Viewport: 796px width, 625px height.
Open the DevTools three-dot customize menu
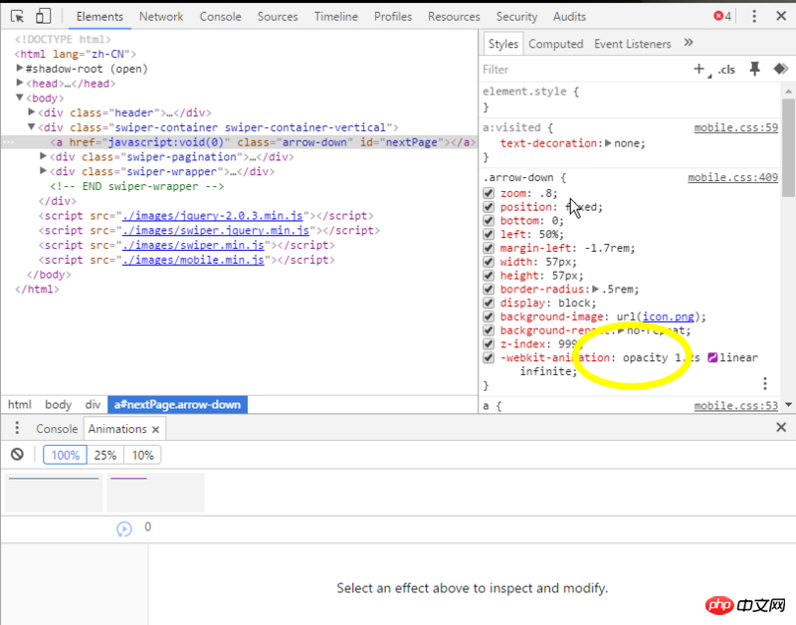754,16
